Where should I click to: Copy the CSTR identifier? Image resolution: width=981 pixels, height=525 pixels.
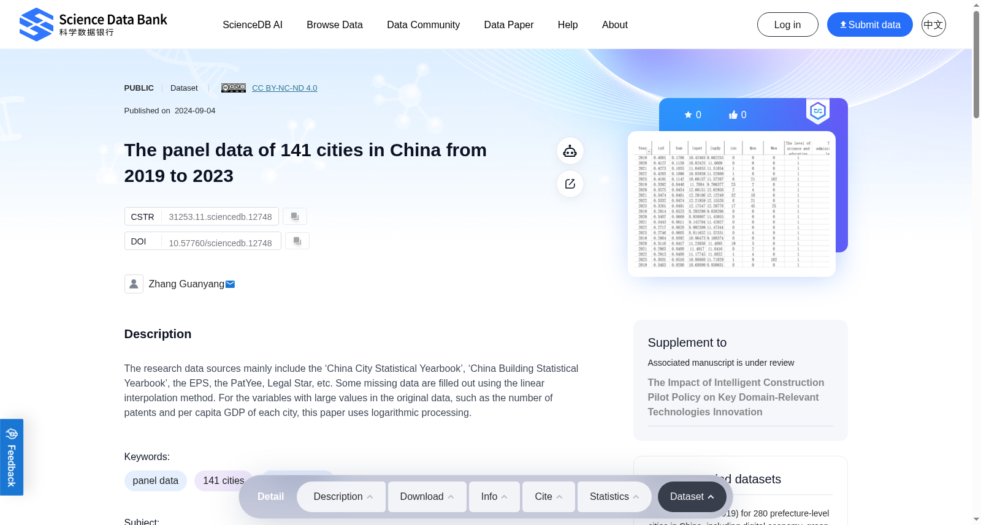click(295, 216)
